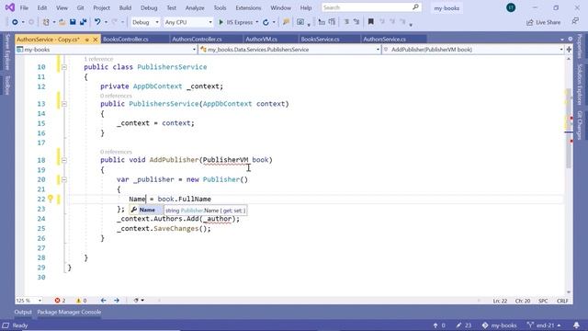The image size is (588, 331).
Task: Open the Live Share button
Action: coord(543,22)
